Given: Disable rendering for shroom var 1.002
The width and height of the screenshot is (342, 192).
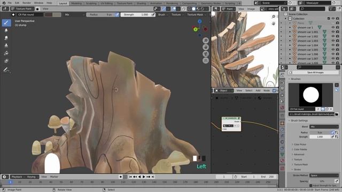Looking at the screenshot, I should pos(337,36).
